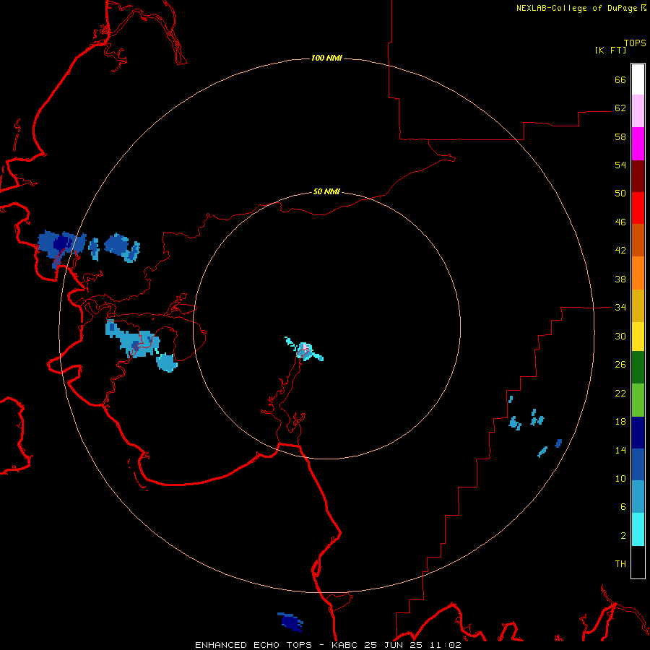Select the gold legend swatch

tap(638, 305)
